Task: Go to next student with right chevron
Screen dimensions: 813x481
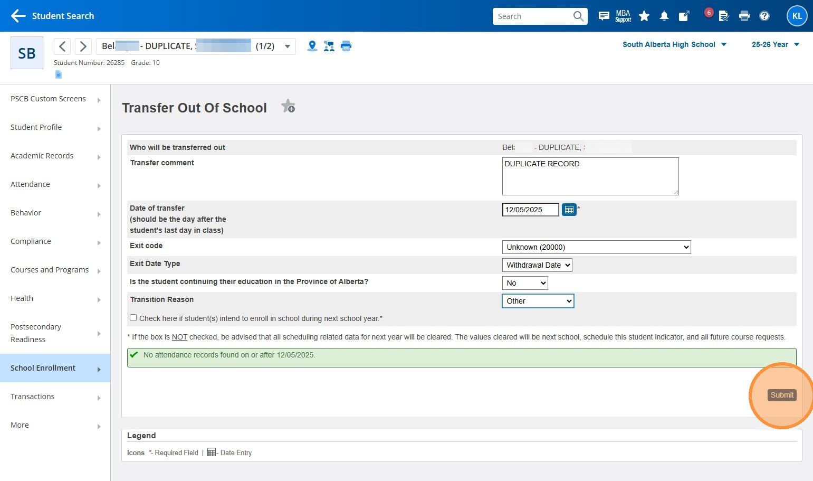Action: pyautogui.click(x=83, y=46)
